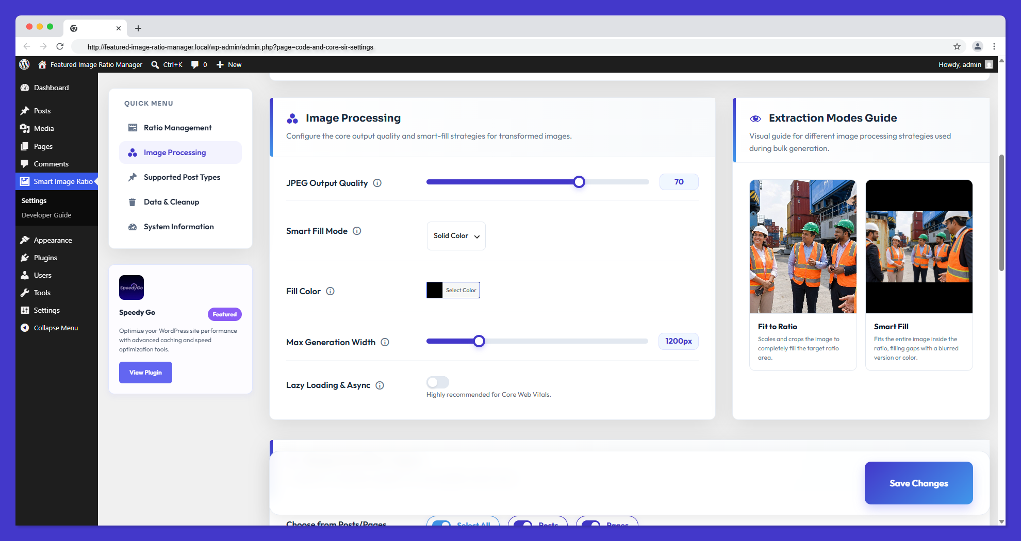The image size is (1021, 541).
Task: Open a new browser tab
Action: point(138,28)
